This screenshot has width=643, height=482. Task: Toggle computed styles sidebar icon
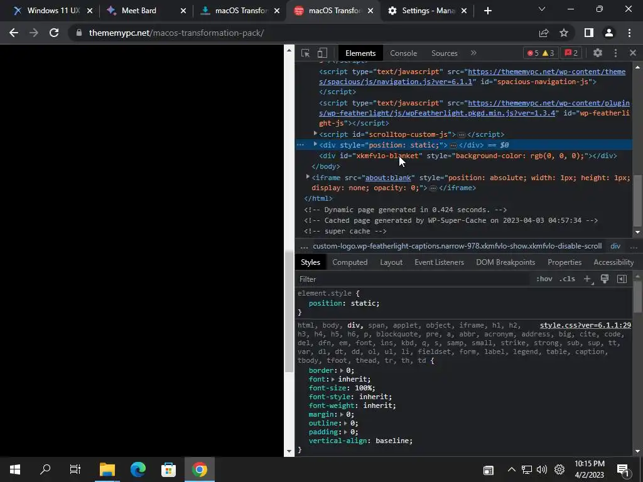point(622,279)
